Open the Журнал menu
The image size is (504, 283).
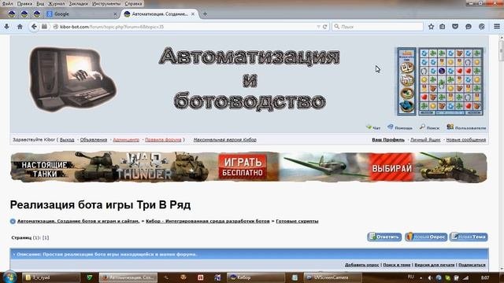coord(56,3)
